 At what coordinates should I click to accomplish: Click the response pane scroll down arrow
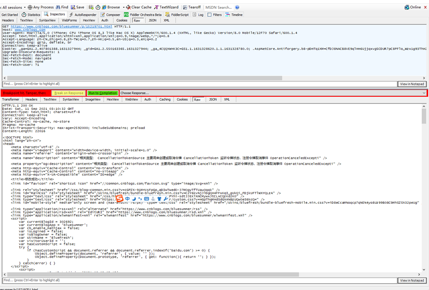pos(424,270)
